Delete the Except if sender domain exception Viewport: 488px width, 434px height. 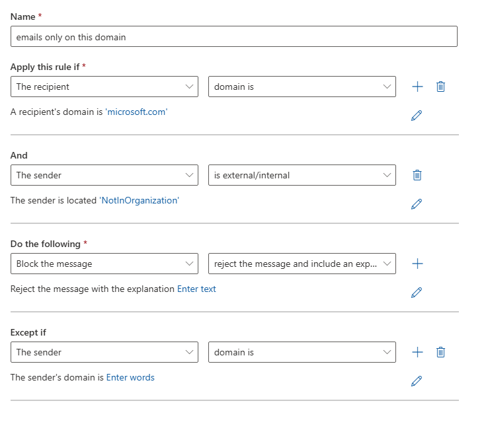point(440,352)
